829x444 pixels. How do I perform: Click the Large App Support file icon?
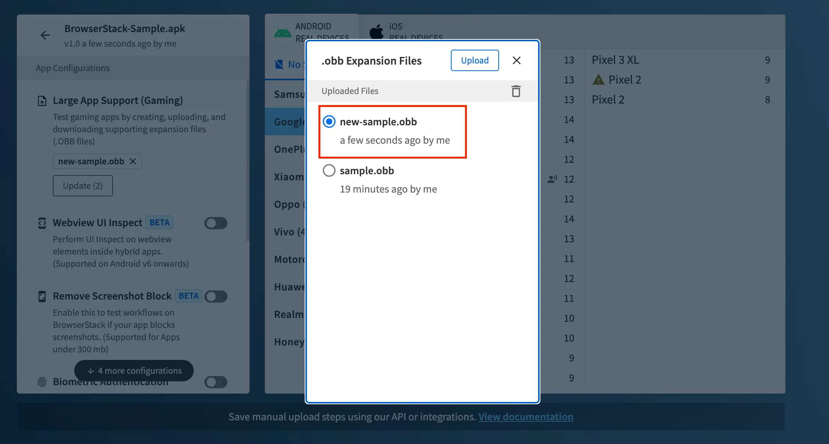tap(42, 101)
